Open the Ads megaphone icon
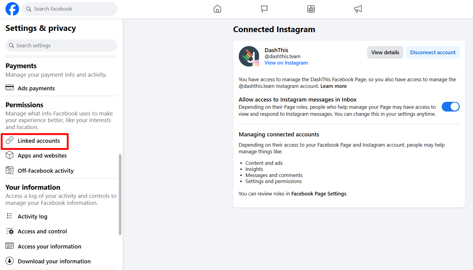The width and height of the screenshot is (473, 270). tap(358, 9)
